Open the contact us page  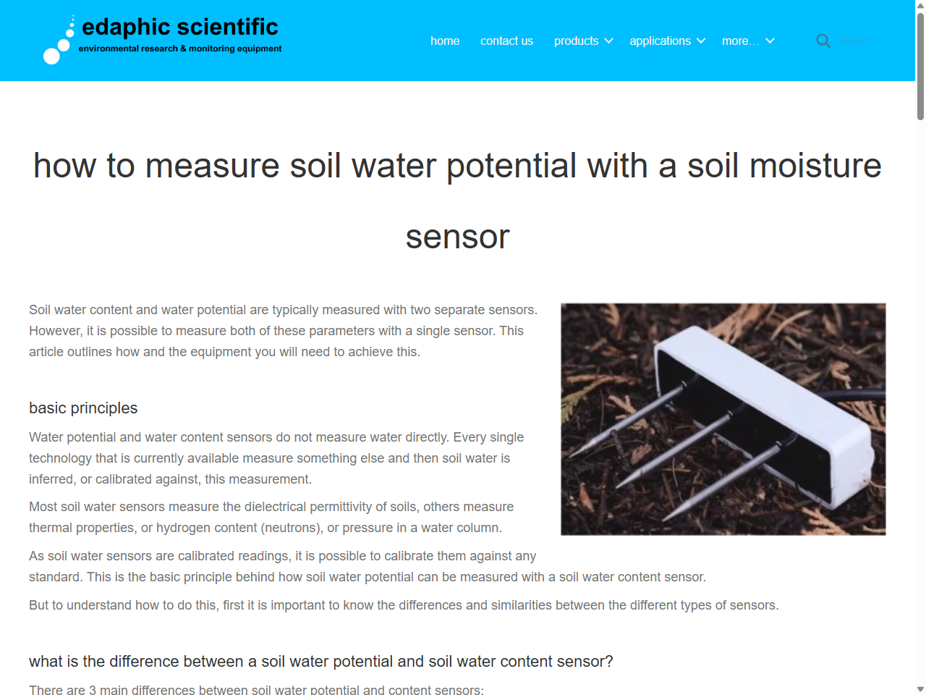click(506, 41)
